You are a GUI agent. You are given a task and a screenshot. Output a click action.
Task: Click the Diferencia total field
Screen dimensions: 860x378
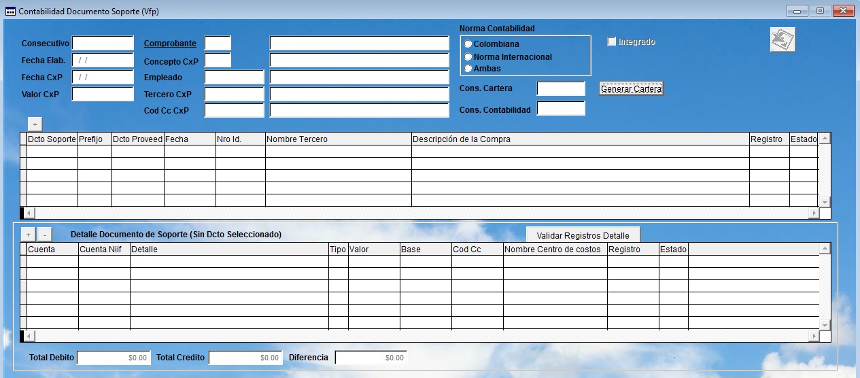tap(371, 358)
